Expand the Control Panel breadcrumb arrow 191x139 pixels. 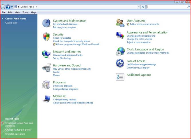[37, 7]
